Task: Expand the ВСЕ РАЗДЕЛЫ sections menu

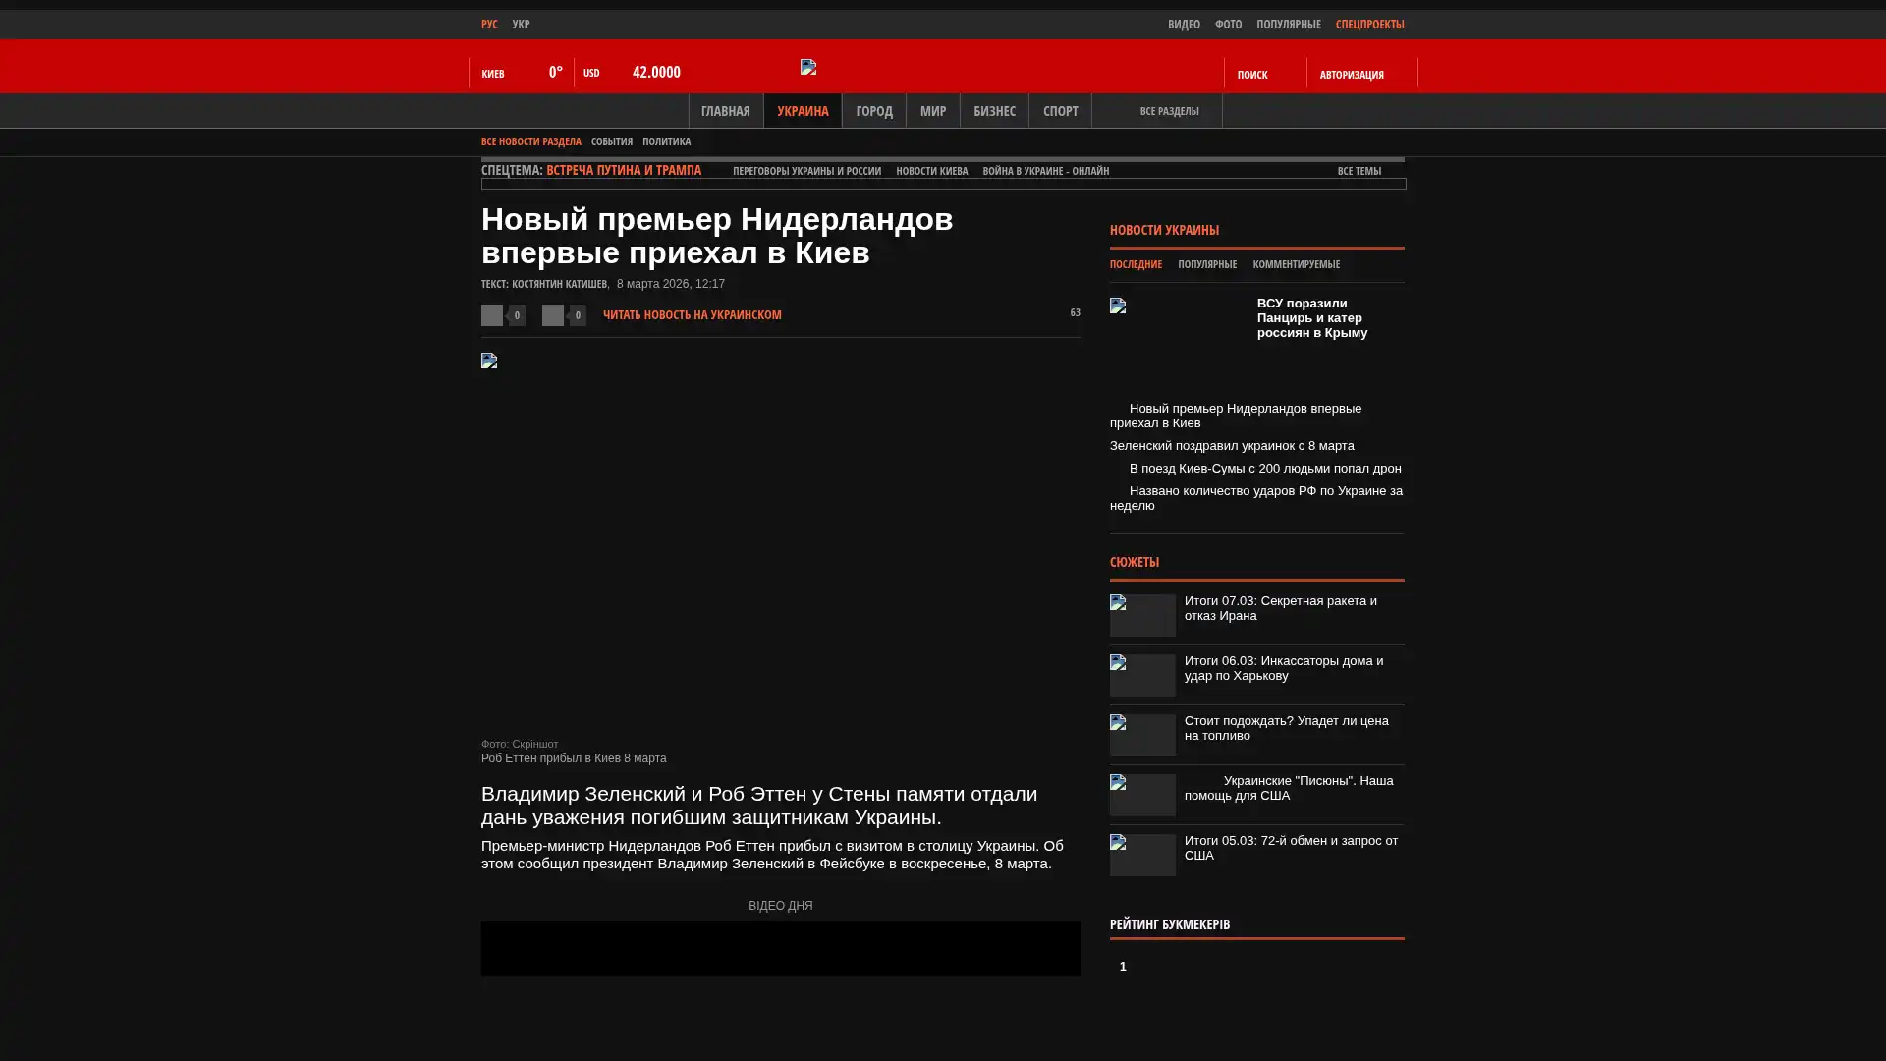Action: click(1168, 111)
